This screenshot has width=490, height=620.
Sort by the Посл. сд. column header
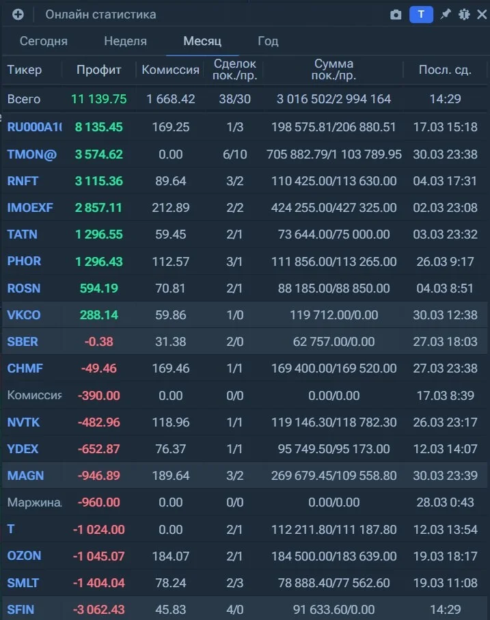pos(445,70)
